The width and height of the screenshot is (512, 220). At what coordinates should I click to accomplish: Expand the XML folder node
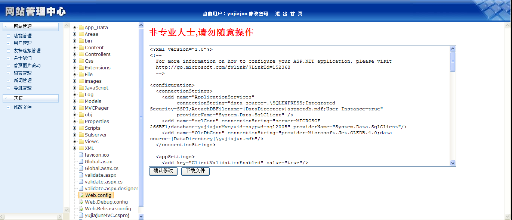click(74, 148)
